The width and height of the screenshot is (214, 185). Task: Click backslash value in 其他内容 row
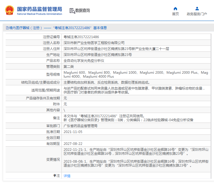click(64, 110)
